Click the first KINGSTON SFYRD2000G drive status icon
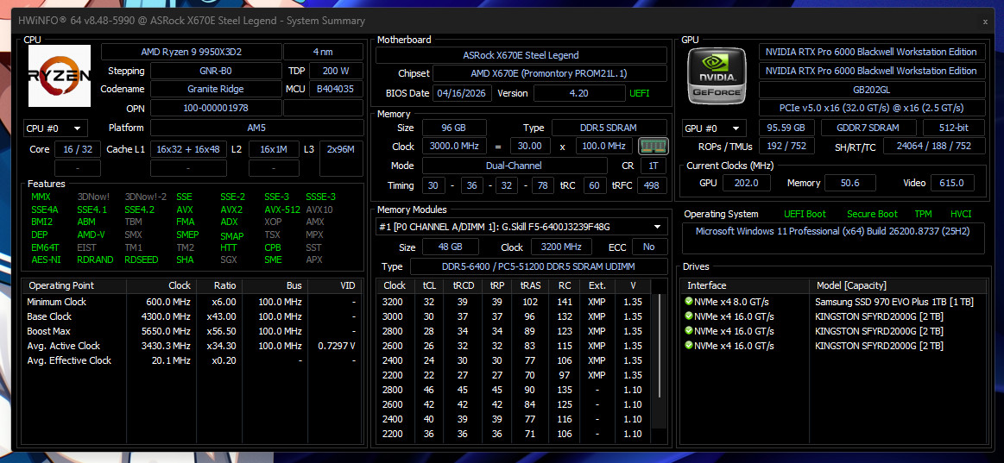Viewport: 1004px width, 463px height. pyautogui.click(x=688, y=316)
